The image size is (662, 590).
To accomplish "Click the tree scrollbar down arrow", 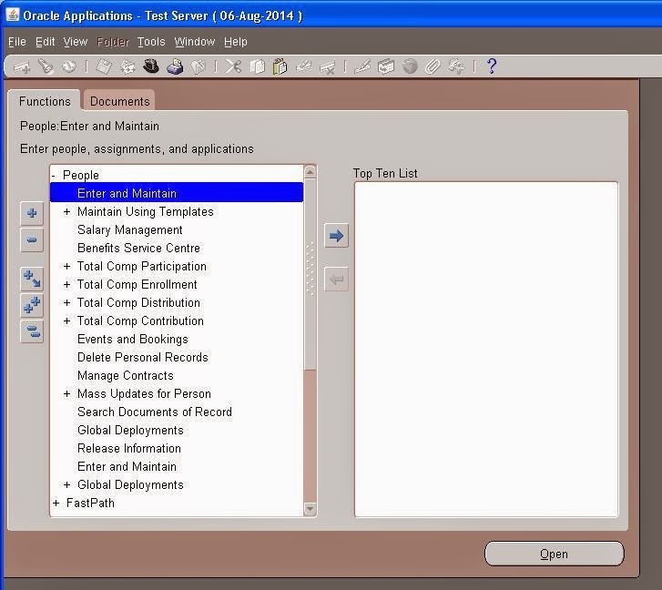I will click(x=310, y=509).
